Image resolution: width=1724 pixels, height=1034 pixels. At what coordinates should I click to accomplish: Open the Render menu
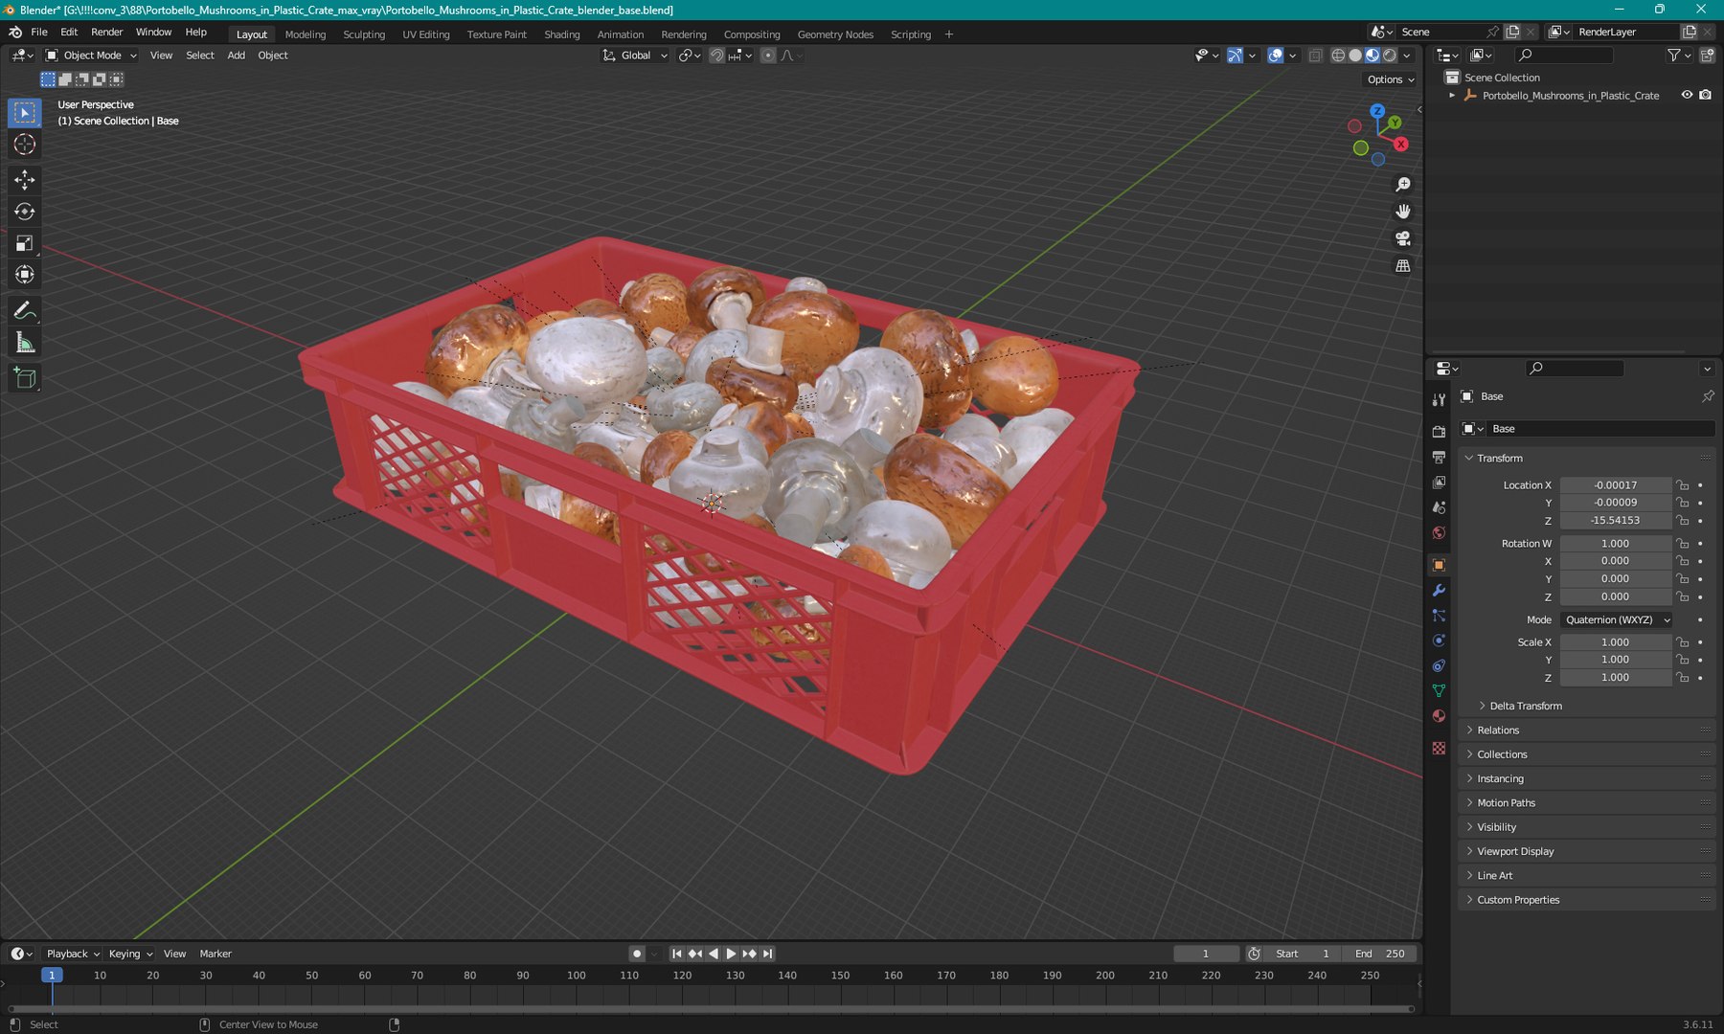pyautogui.click(x=106, y=32)
